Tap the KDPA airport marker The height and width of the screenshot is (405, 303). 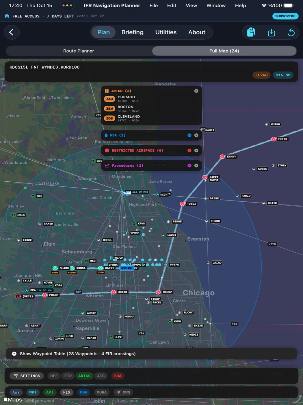(x=51, y=286)
